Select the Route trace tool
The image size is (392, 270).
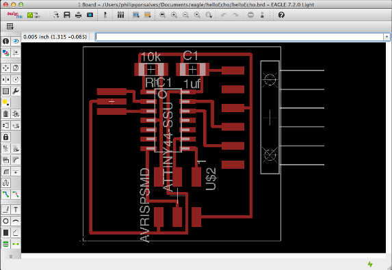pos(5,194)
